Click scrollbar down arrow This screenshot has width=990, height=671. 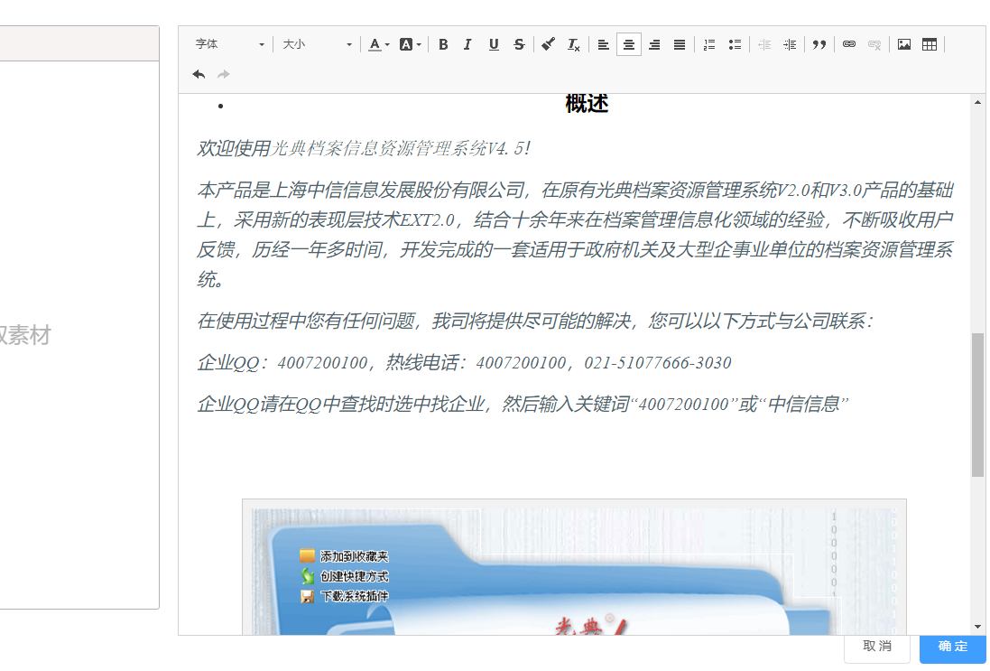[977, 627]
